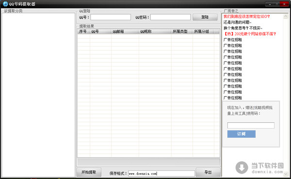The height and width of the screenshot is (179, 291).
Task: Sort by the 序号 column header
Action: pyautogui.click(x=83, y=32)
